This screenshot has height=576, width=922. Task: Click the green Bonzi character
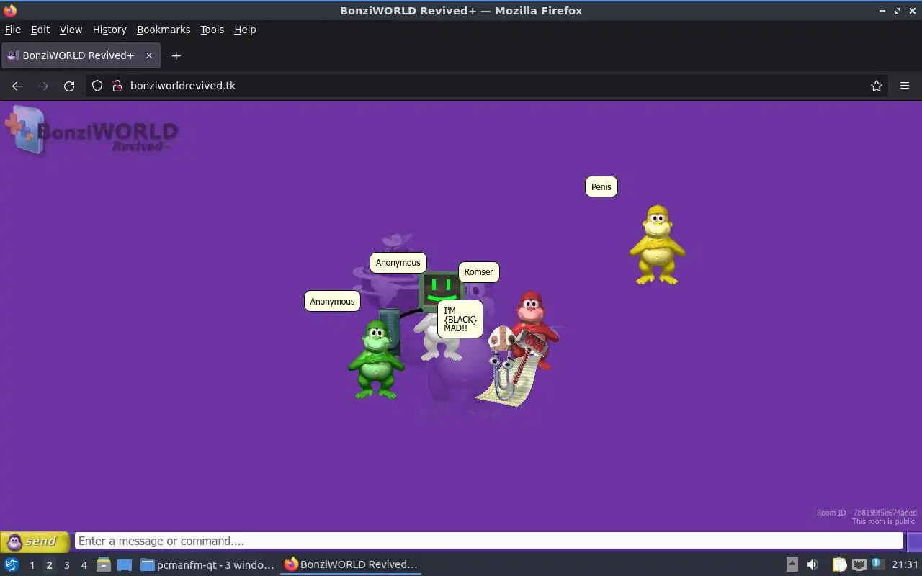click(x=375, y=359)
